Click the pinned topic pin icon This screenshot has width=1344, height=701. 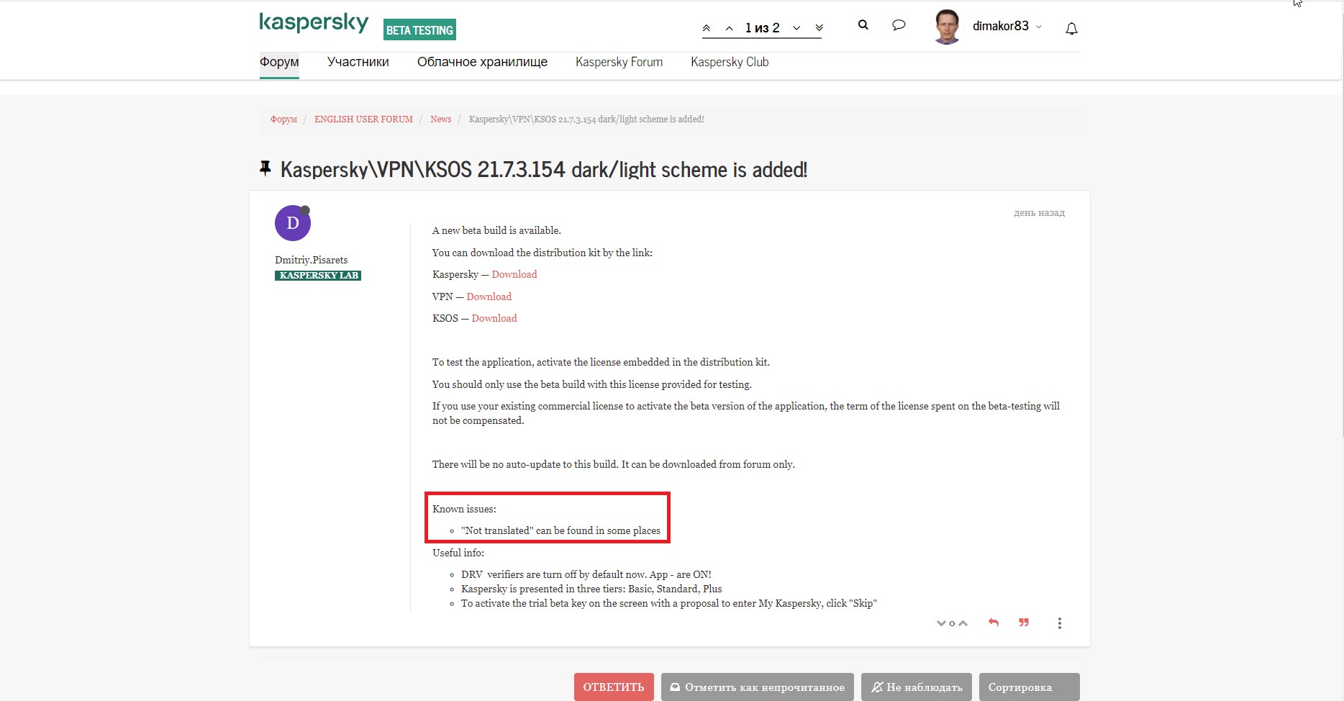[265, 168]
